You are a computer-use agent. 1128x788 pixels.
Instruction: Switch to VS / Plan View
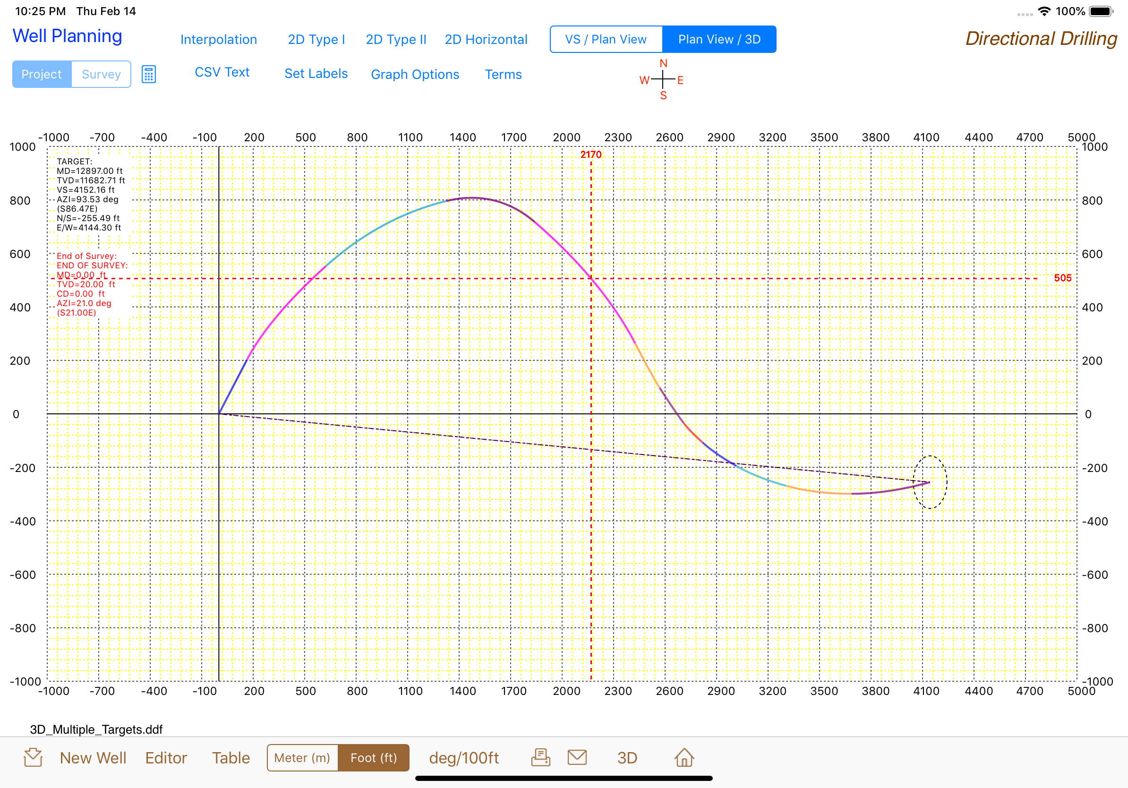coord(606,39)
